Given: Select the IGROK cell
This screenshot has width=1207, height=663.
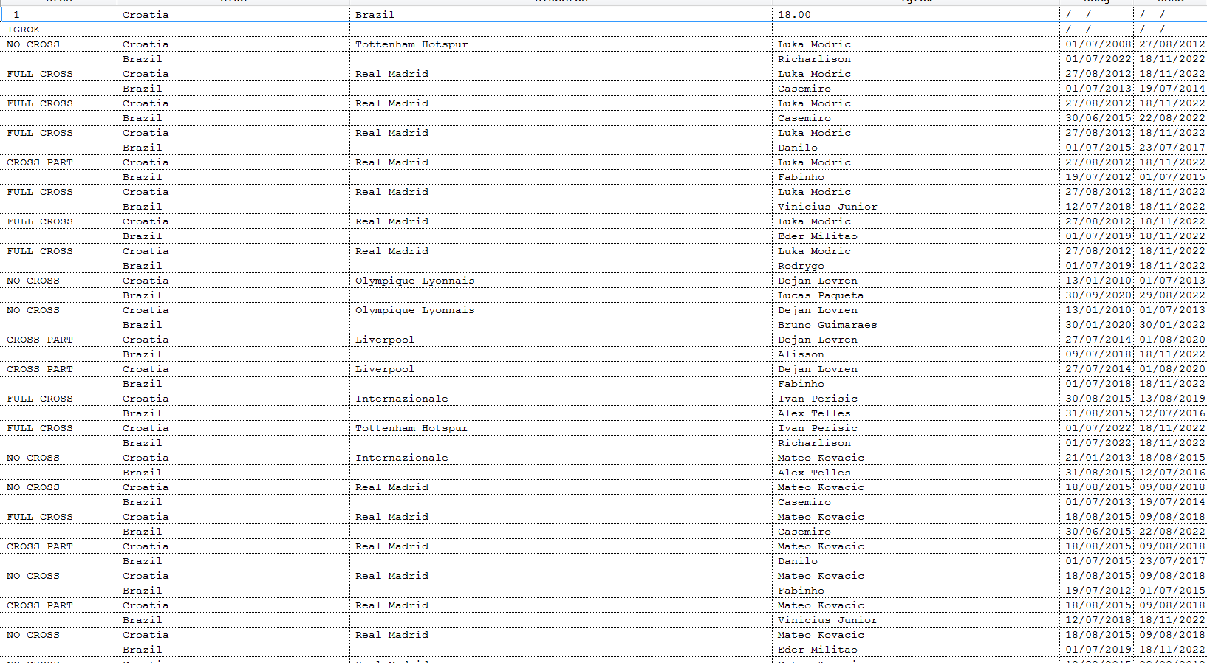Looking at the screenshot, I should pyautogui.click(x=24, y=30).
